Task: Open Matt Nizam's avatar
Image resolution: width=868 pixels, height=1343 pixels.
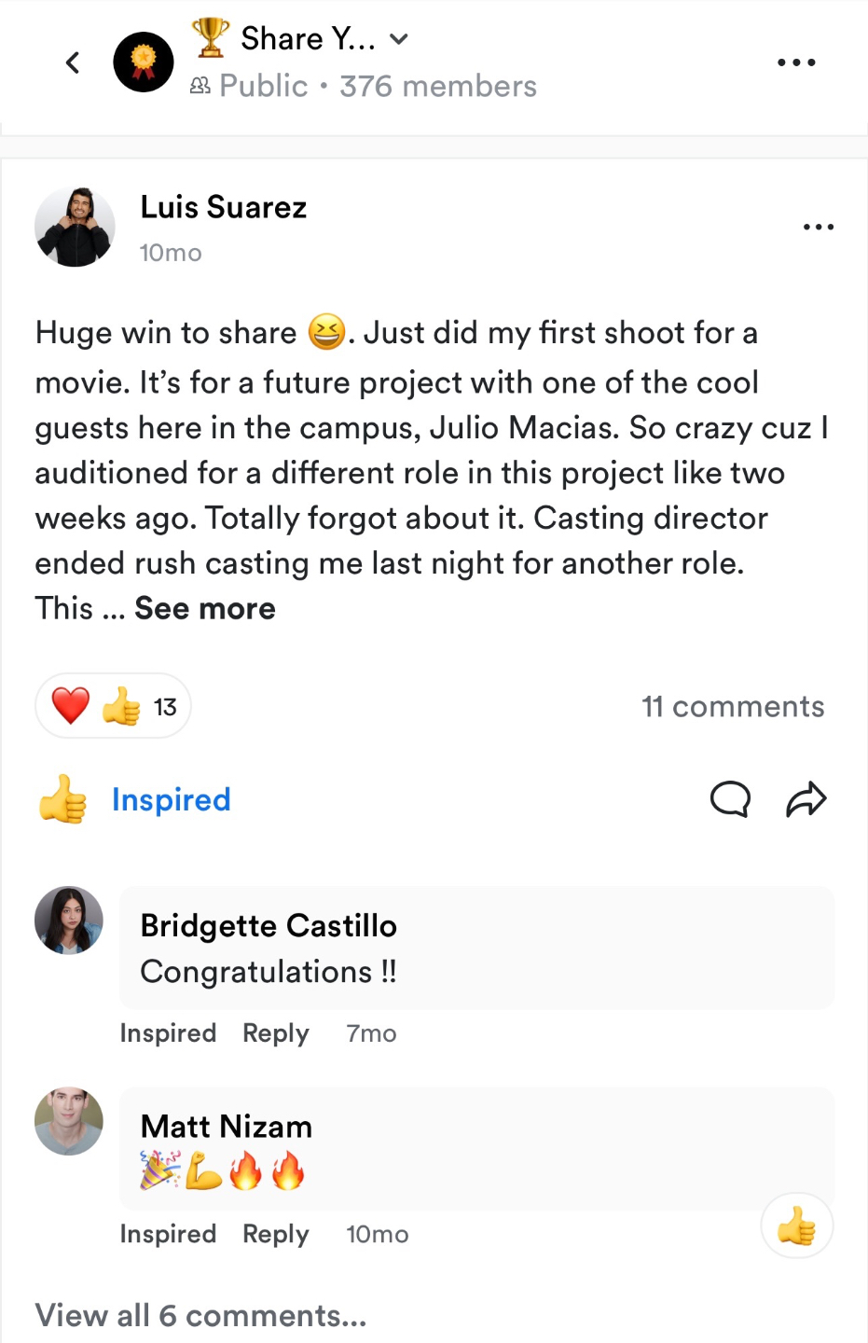Action: (x=69, y=1121)
